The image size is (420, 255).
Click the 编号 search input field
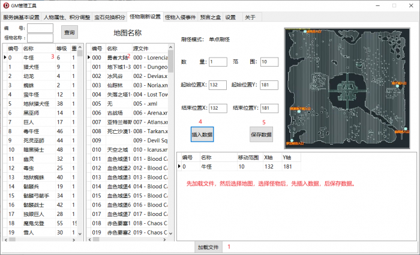tap(40, 28)
